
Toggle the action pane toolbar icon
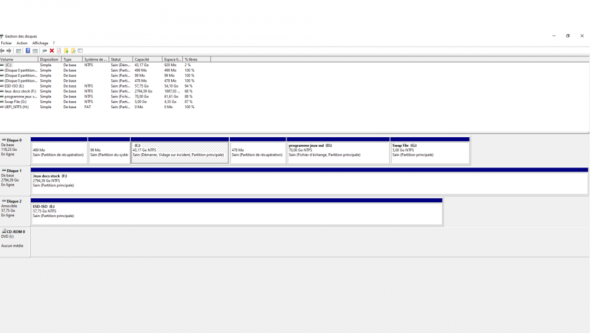[x=35, y=51]
